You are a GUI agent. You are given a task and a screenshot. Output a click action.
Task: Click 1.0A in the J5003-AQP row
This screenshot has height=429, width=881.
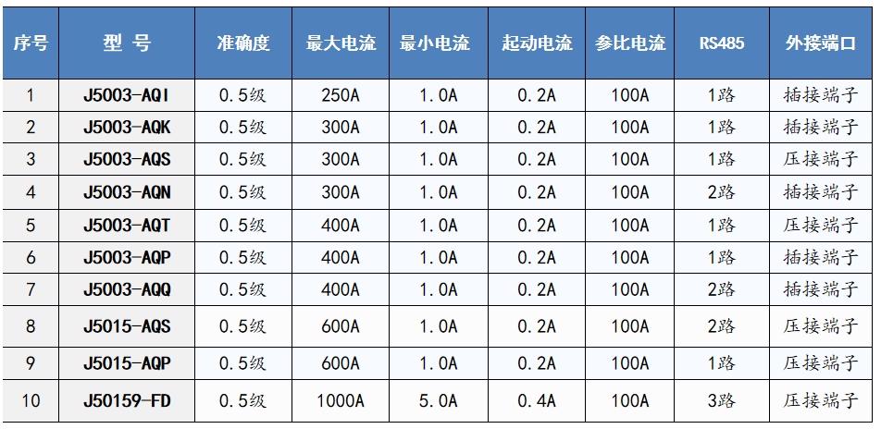pyautogui.click(x=439, y=258)
